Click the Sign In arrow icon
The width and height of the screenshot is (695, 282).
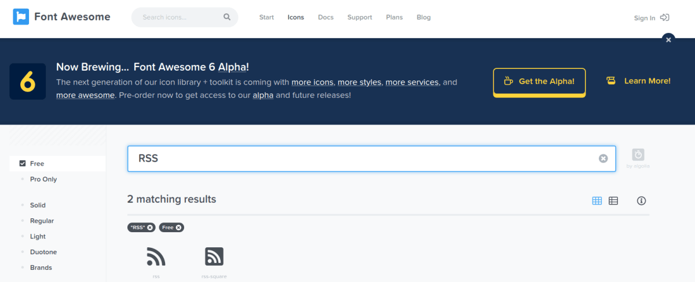click(665, 17)
